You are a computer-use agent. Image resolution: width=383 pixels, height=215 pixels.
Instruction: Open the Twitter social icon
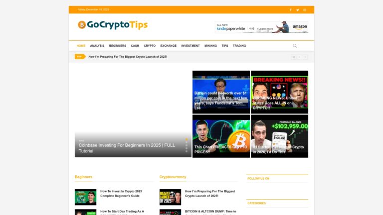pos(298,9)
